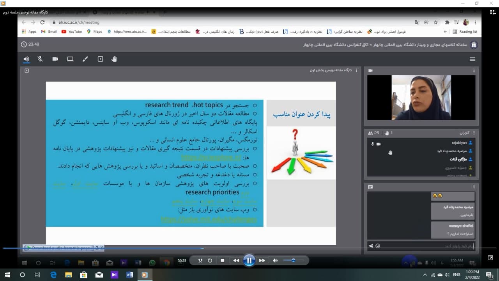The width and height of the screenshot is (499, 281).
Task: Open the Reading list button
Action: [x=465, y=32]
